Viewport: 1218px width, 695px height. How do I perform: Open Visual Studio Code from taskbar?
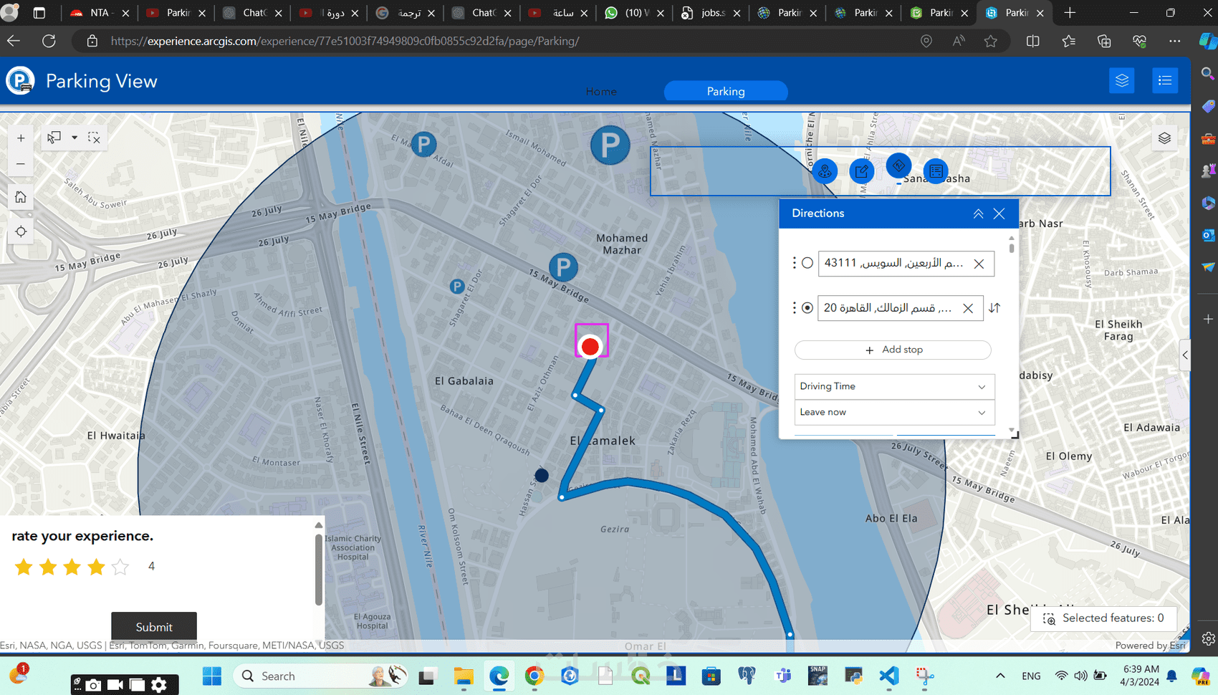pos(889,676)
